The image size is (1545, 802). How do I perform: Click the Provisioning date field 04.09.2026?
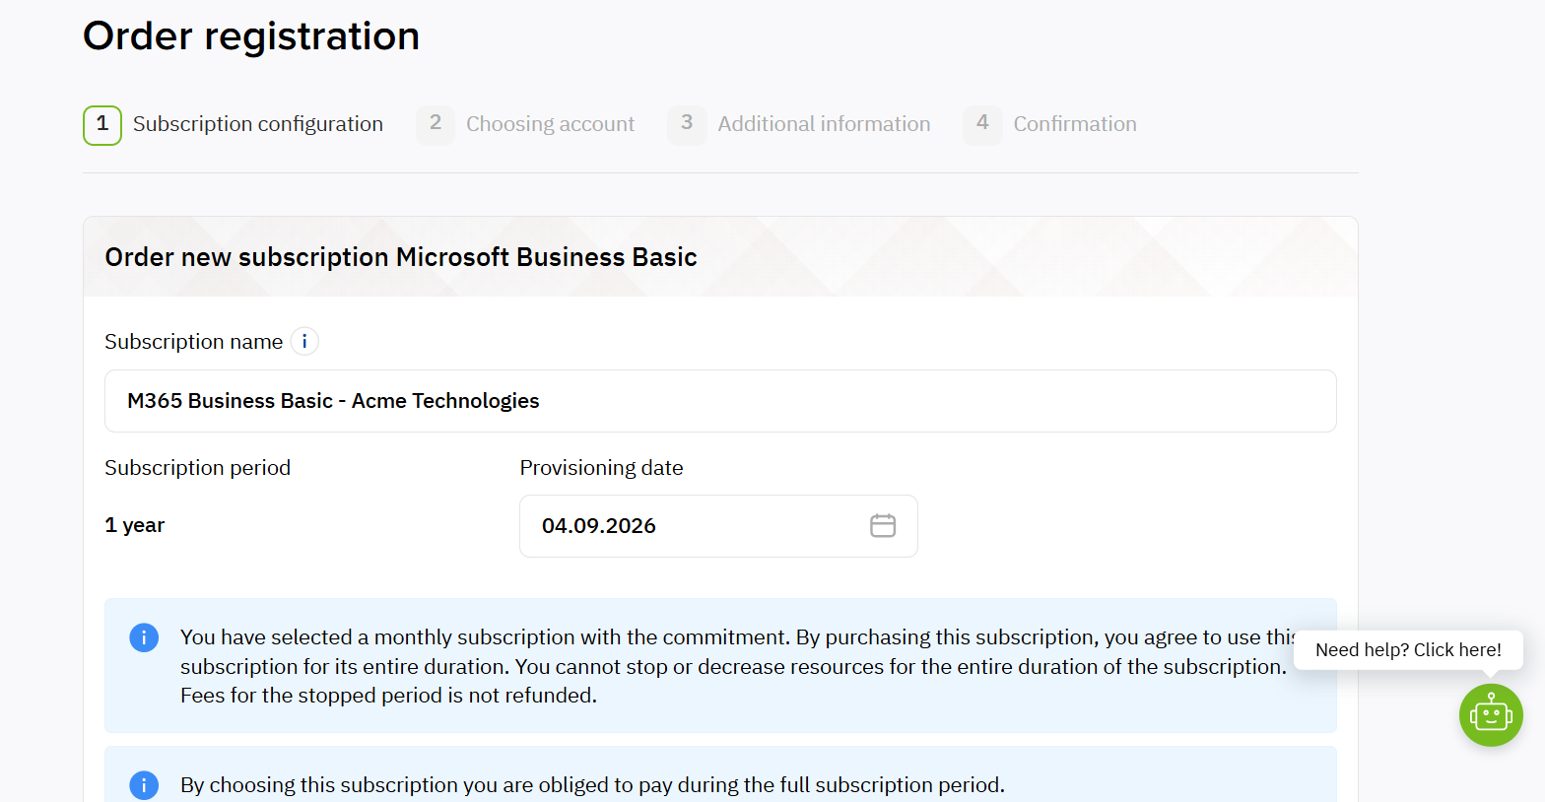click(x=718, y=526)
